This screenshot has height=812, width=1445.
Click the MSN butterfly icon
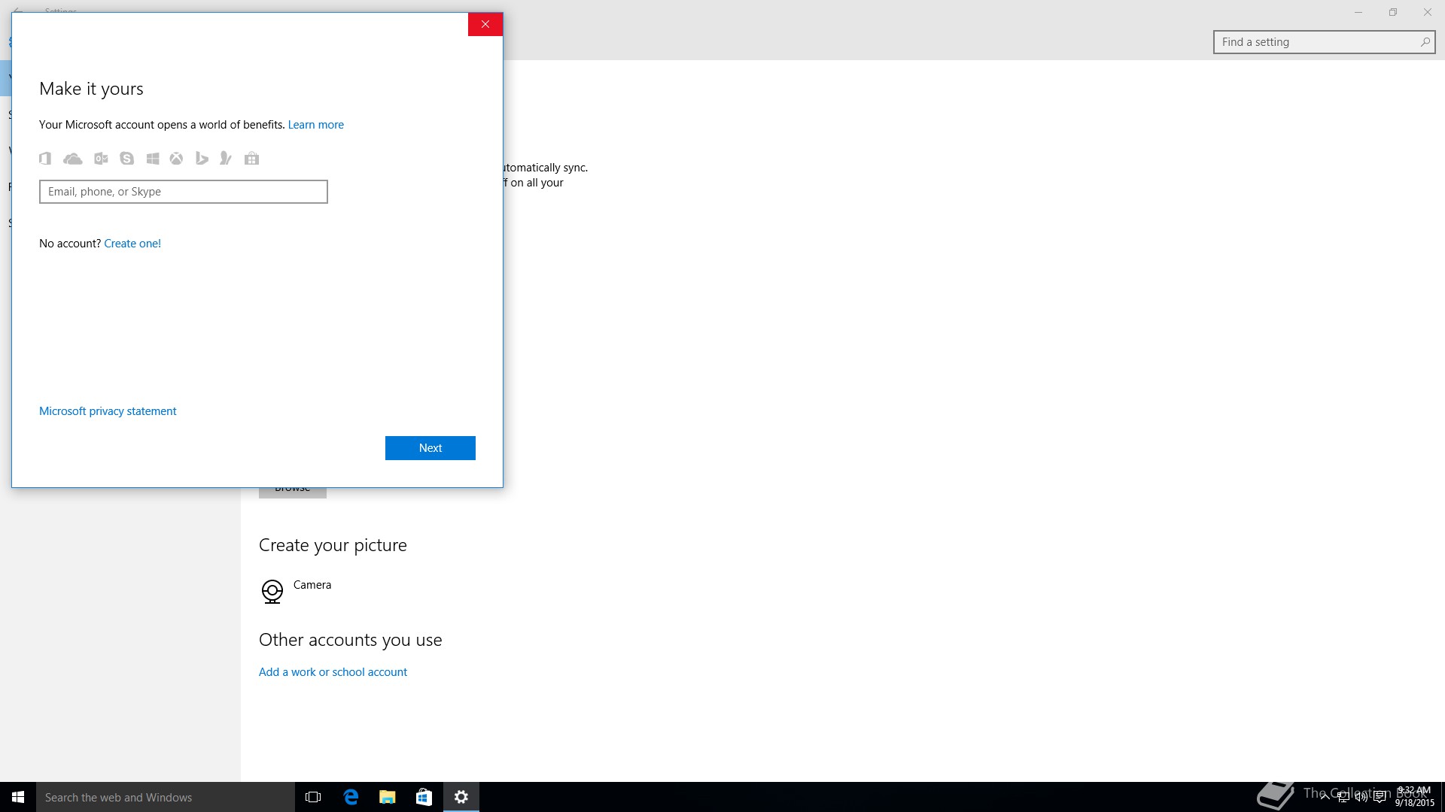[x=225, y=158]
